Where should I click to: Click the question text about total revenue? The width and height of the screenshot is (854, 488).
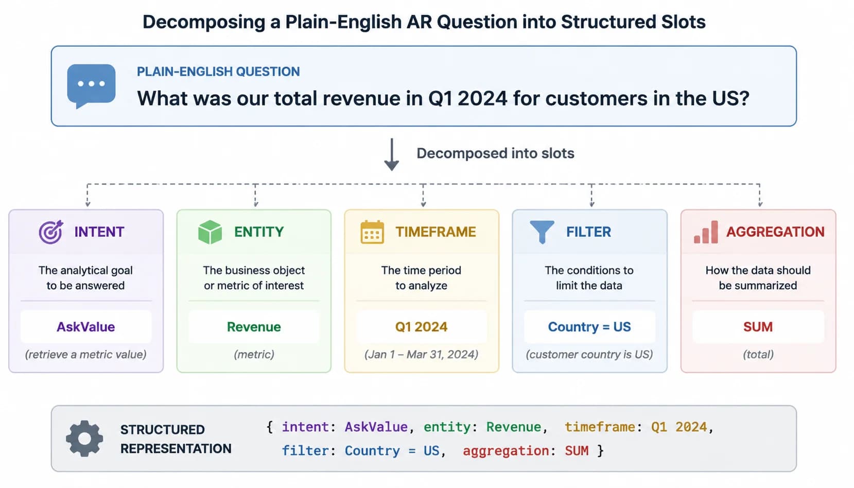pyautogui.click(x=443, y=98)
